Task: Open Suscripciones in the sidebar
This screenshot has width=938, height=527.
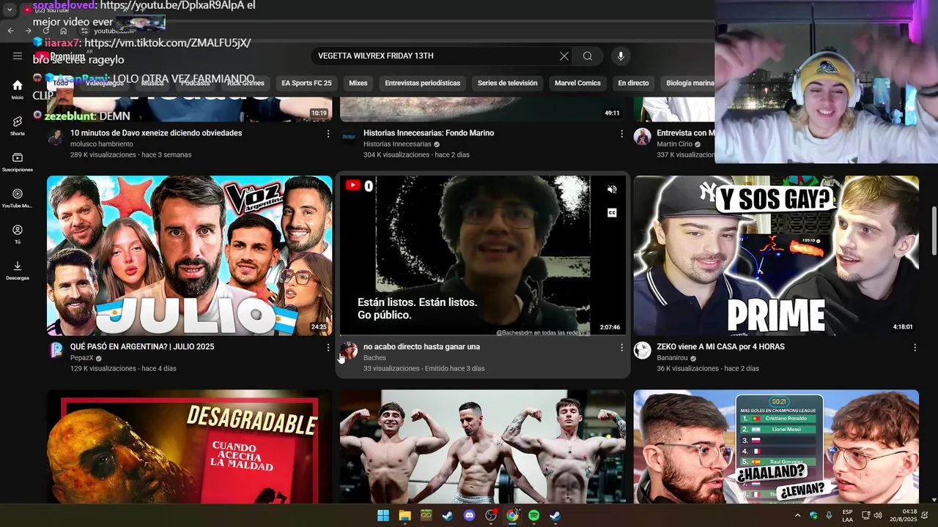Action: click(18, 162)
